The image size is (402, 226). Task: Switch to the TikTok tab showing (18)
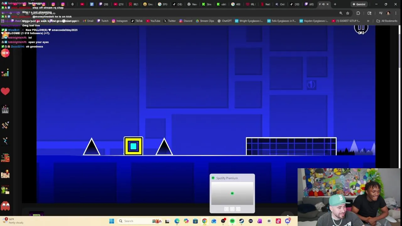click(x=177, y=4)
